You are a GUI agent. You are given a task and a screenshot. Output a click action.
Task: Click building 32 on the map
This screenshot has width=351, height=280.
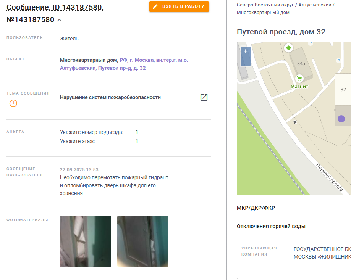[x=343, y=90]
